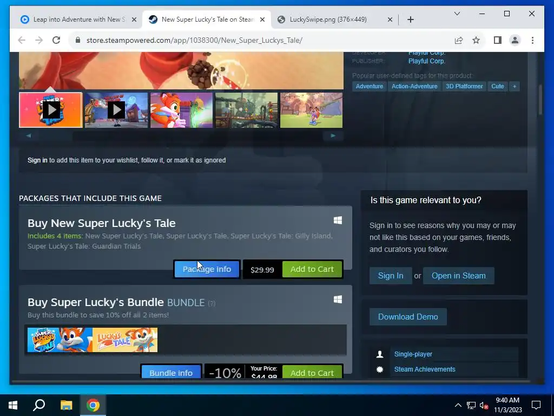This screenshot has width=554, height=416.
Task: Open the fifth green field screenshot thumbnail
Action: (x=311, y=110)
